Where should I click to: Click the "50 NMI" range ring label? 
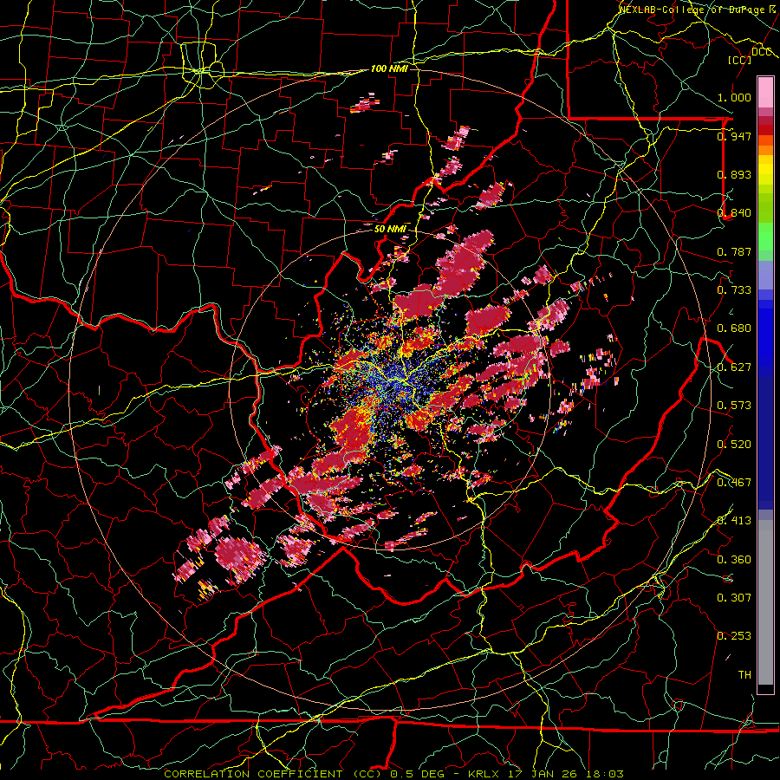(390, 229)
